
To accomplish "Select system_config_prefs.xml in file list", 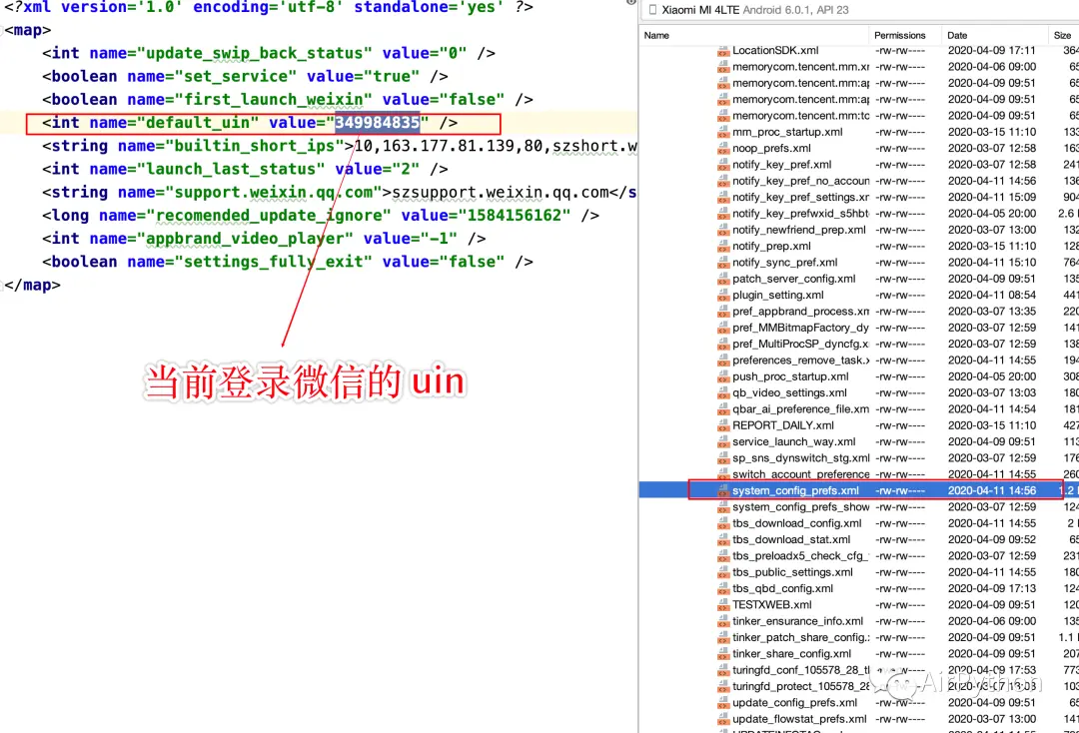I will (795, 490).
